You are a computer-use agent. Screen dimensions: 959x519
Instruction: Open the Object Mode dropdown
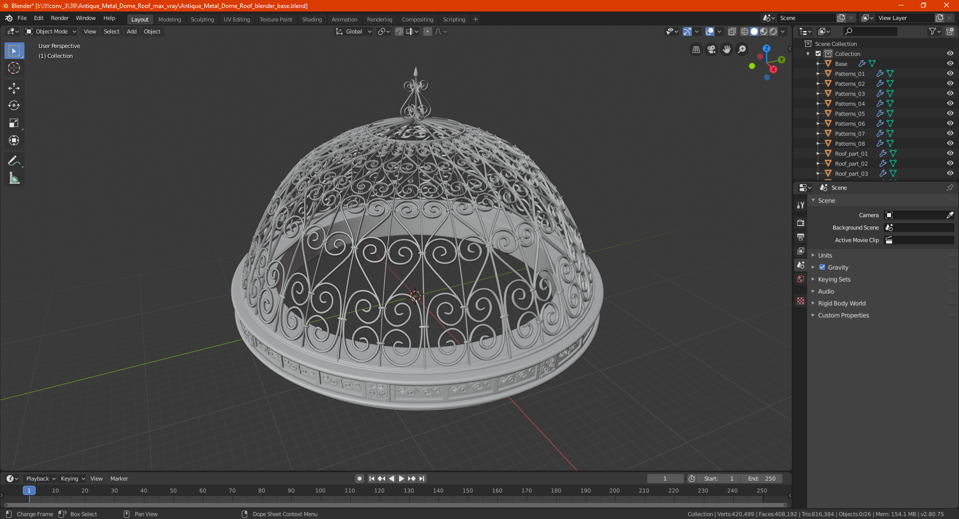point(51,31)
